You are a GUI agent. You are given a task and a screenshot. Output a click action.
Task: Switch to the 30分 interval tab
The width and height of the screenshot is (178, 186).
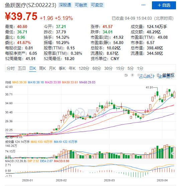coord(108,68)
